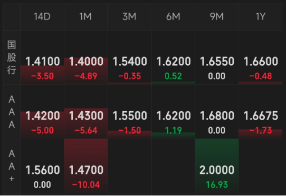Click the AAA row label
The width and height of the screenshot is (286, 196).
(12, 112)
